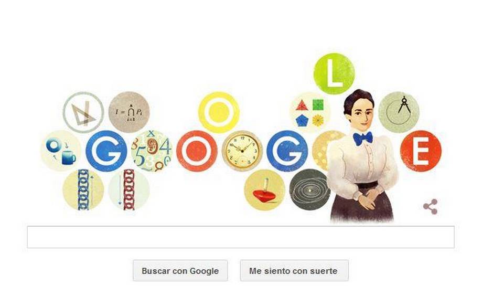493x307 pixels.
Task: Click the Me siento con suerte button
Action: [x=294, y=270]
